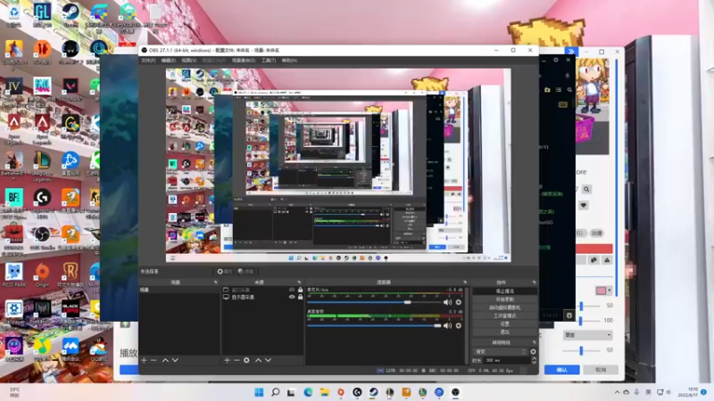Mute Desktop Audio speaker icon
Screen dimensions: 714x401
click(448, 325)
